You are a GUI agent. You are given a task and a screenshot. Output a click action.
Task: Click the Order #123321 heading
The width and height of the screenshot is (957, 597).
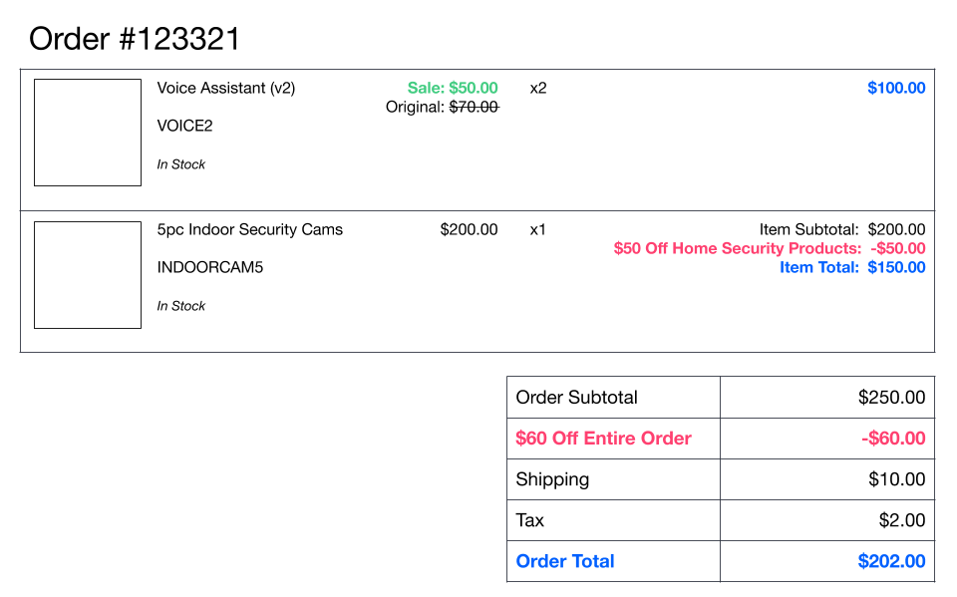point(135,39)
